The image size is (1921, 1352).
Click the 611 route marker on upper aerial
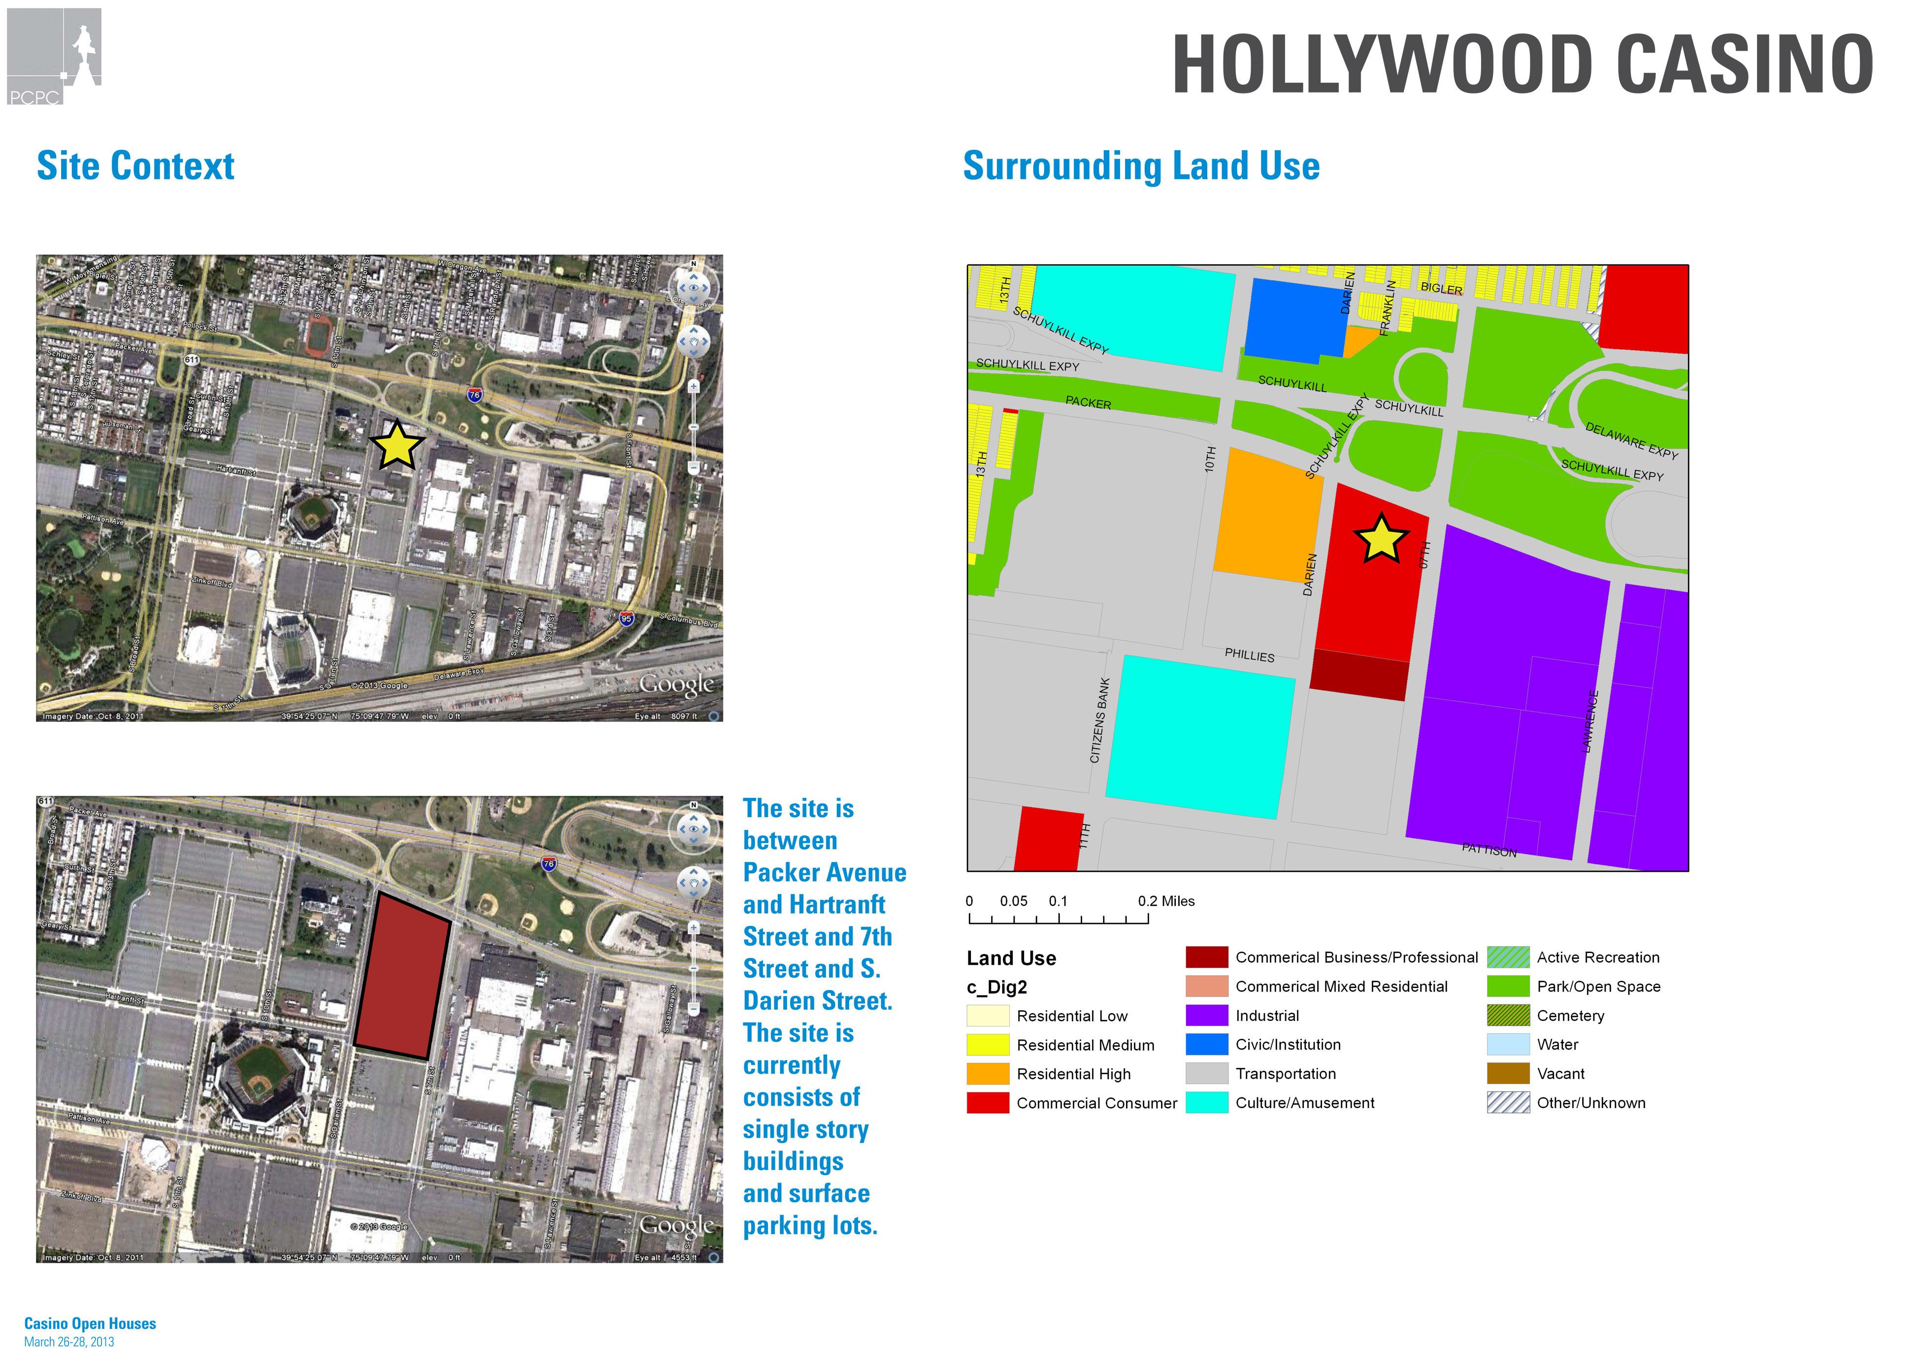click(192, 360)
